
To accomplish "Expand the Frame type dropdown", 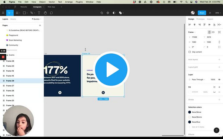I will click(192, 32).
